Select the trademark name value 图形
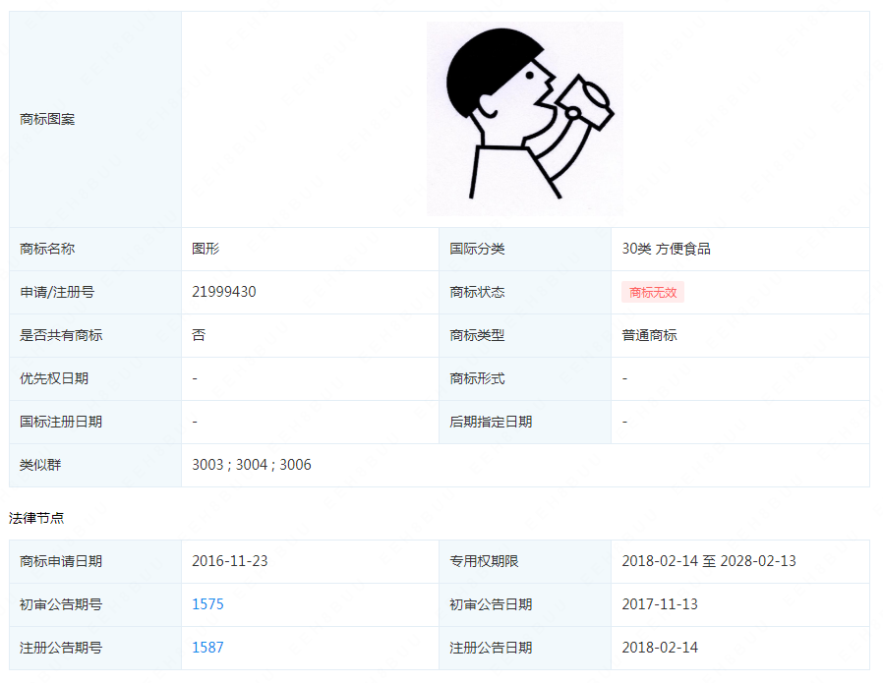The image size is (883, 683). (x=206, y=249)
